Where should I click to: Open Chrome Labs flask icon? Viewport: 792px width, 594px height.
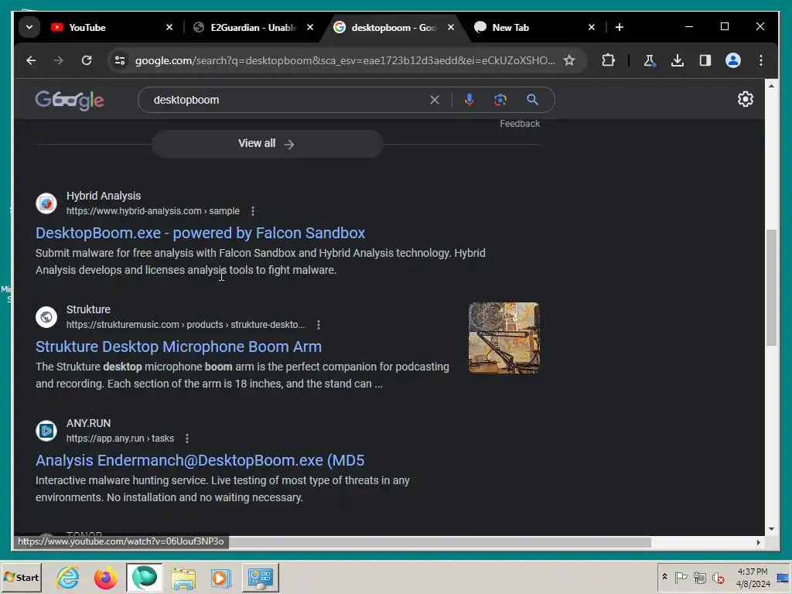pyautogui.click(x=650, y=60)
